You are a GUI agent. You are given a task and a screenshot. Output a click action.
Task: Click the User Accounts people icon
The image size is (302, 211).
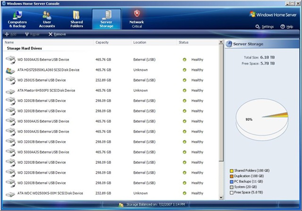tap(47, 15)
